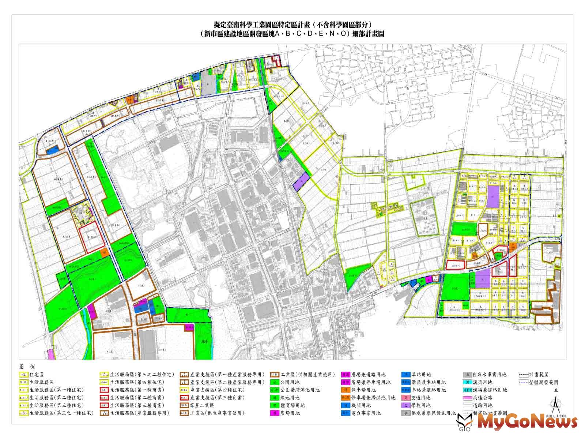Click the 產業支援區(第三種商業) label
The image size is (585, 439).
(x=218, y=398)
